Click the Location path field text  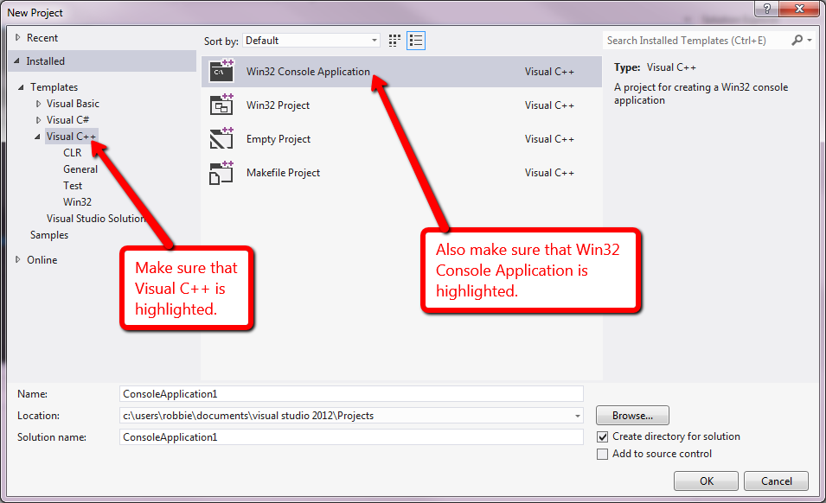[x=248, y=416]
